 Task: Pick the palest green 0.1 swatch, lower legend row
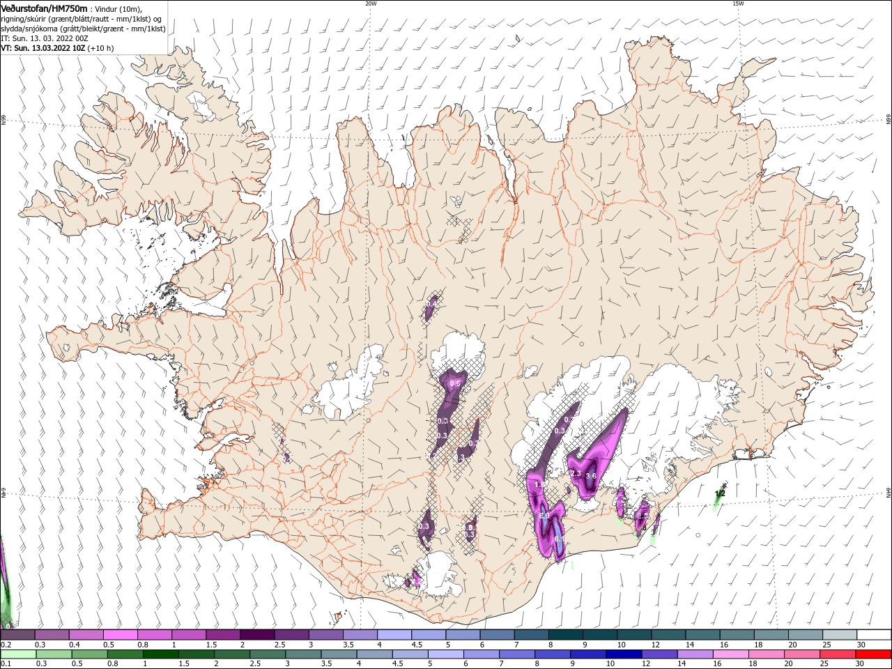tap(18, 654)
